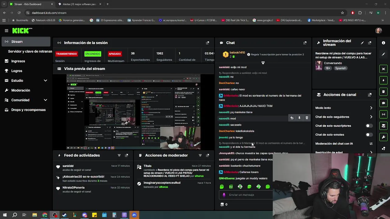Insert the first green blob emote
Screen dimensions: 390x219
point(222,186)
